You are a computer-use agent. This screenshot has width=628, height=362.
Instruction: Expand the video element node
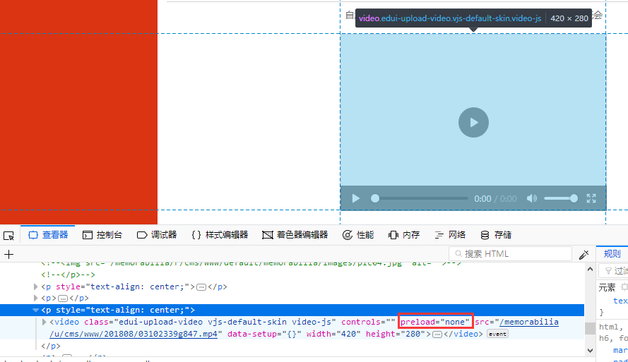point(44,322)
